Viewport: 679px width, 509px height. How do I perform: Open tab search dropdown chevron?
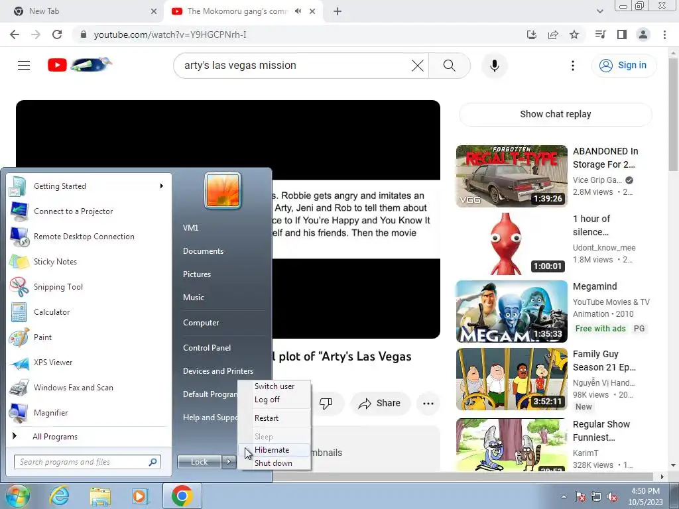point(599,11)
